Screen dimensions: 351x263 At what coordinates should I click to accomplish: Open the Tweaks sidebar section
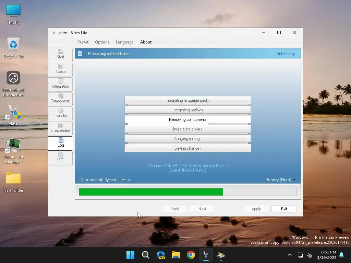point(60,114)
